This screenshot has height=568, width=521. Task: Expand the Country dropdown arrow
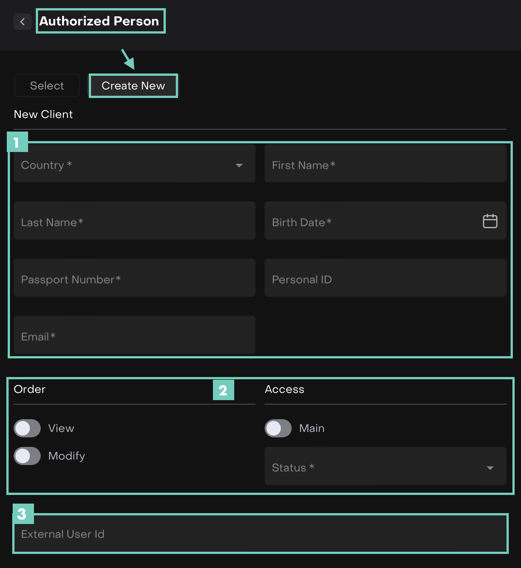239,166
